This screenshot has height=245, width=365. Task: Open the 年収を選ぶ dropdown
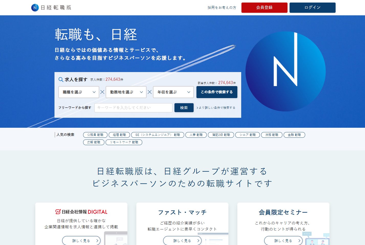tap(173, 92)
